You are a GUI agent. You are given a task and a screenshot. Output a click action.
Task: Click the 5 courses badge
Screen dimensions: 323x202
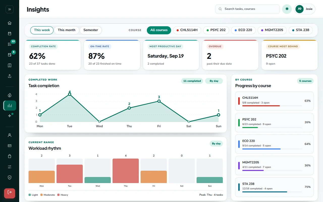(x=305, y=81)
